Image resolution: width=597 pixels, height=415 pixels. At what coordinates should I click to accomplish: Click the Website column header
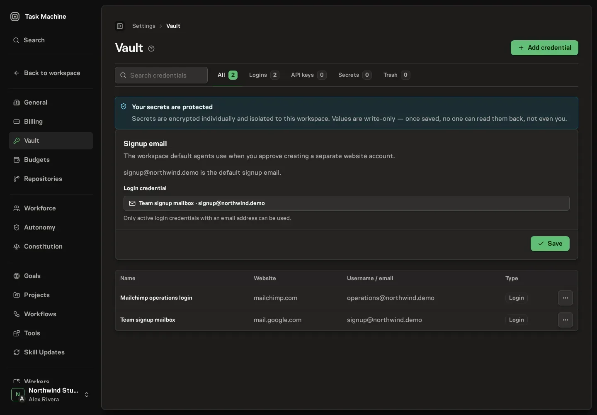coord(265,278)
